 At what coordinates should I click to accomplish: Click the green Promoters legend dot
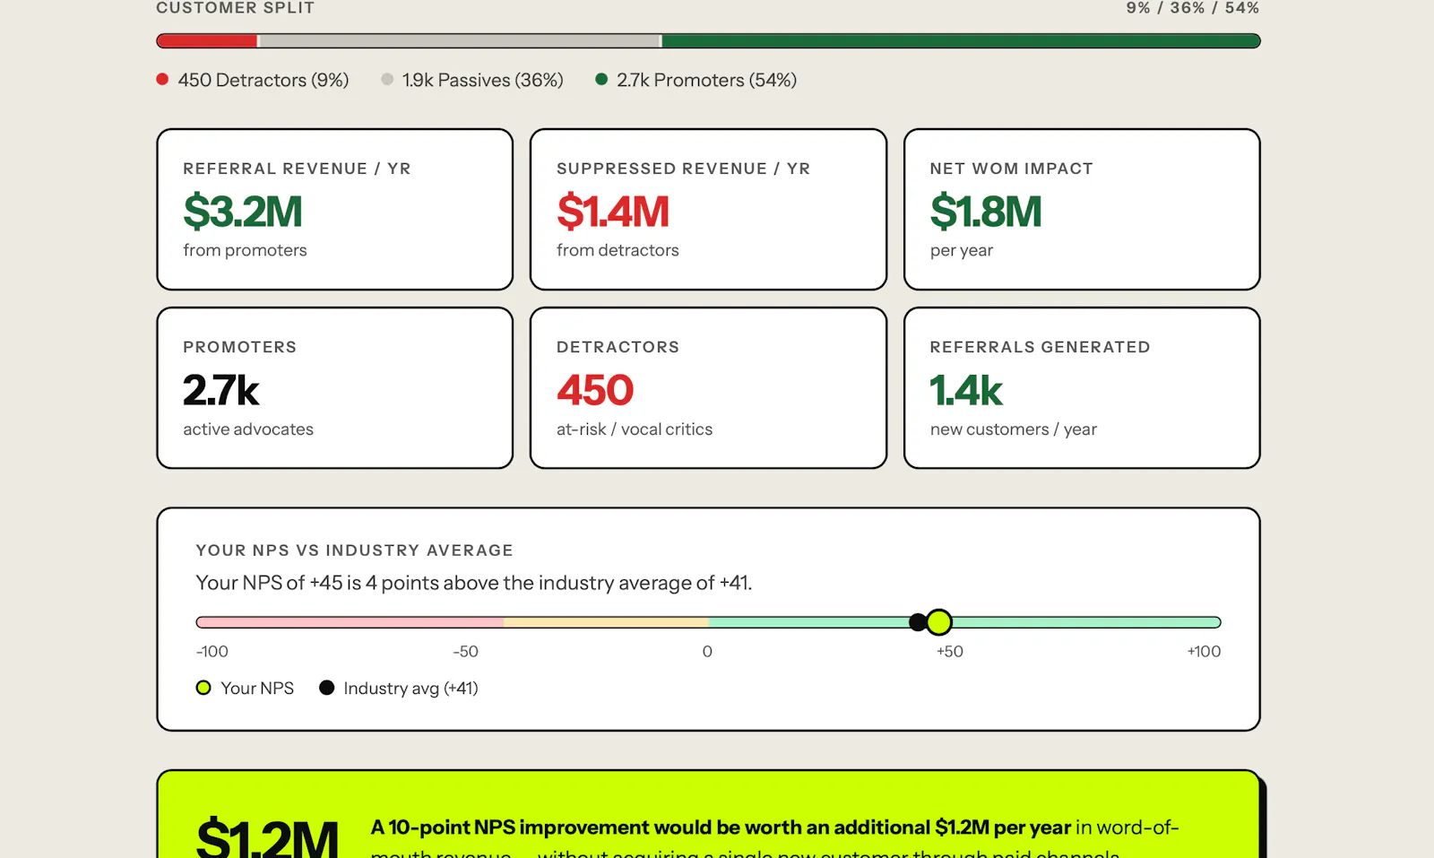(601, 79)
